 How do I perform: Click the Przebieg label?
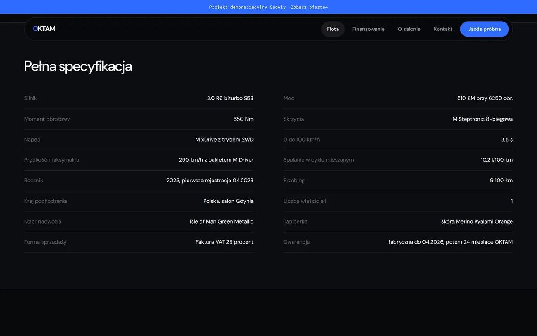pyautogui.click(x=294, y=181)
